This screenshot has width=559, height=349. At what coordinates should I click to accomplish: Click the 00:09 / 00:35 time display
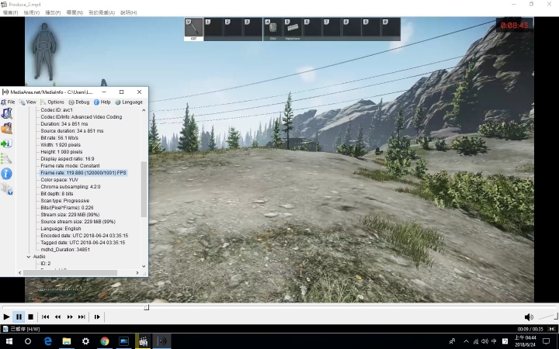[529, 330]
